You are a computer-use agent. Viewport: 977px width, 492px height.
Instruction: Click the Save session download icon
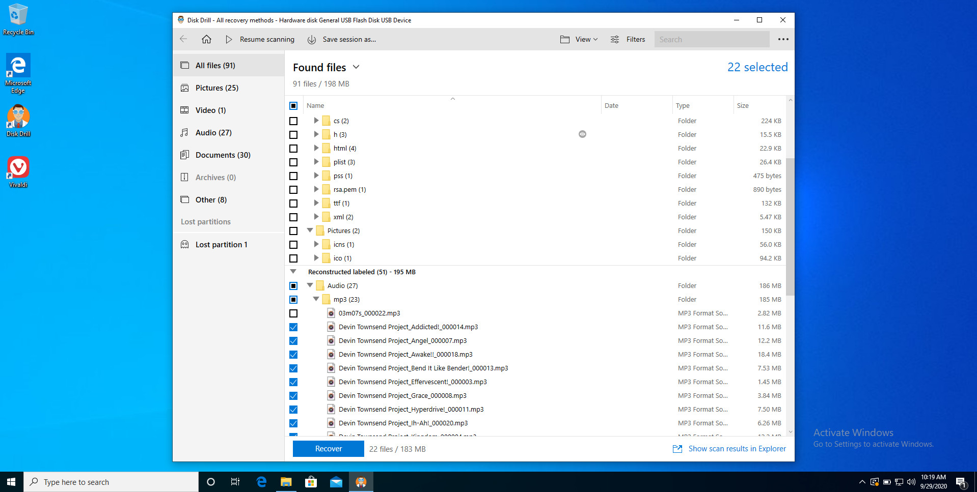click(312, 40)
